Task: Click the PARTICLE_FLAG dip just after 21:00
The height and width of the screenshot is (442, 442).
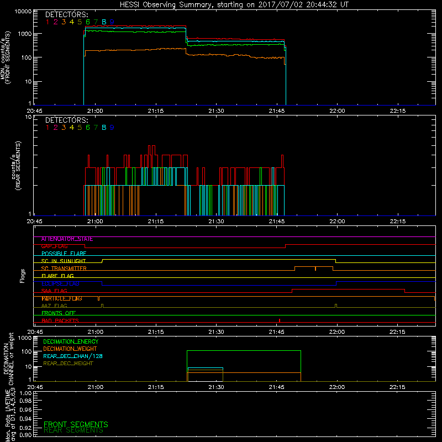Action: (98, 298)
